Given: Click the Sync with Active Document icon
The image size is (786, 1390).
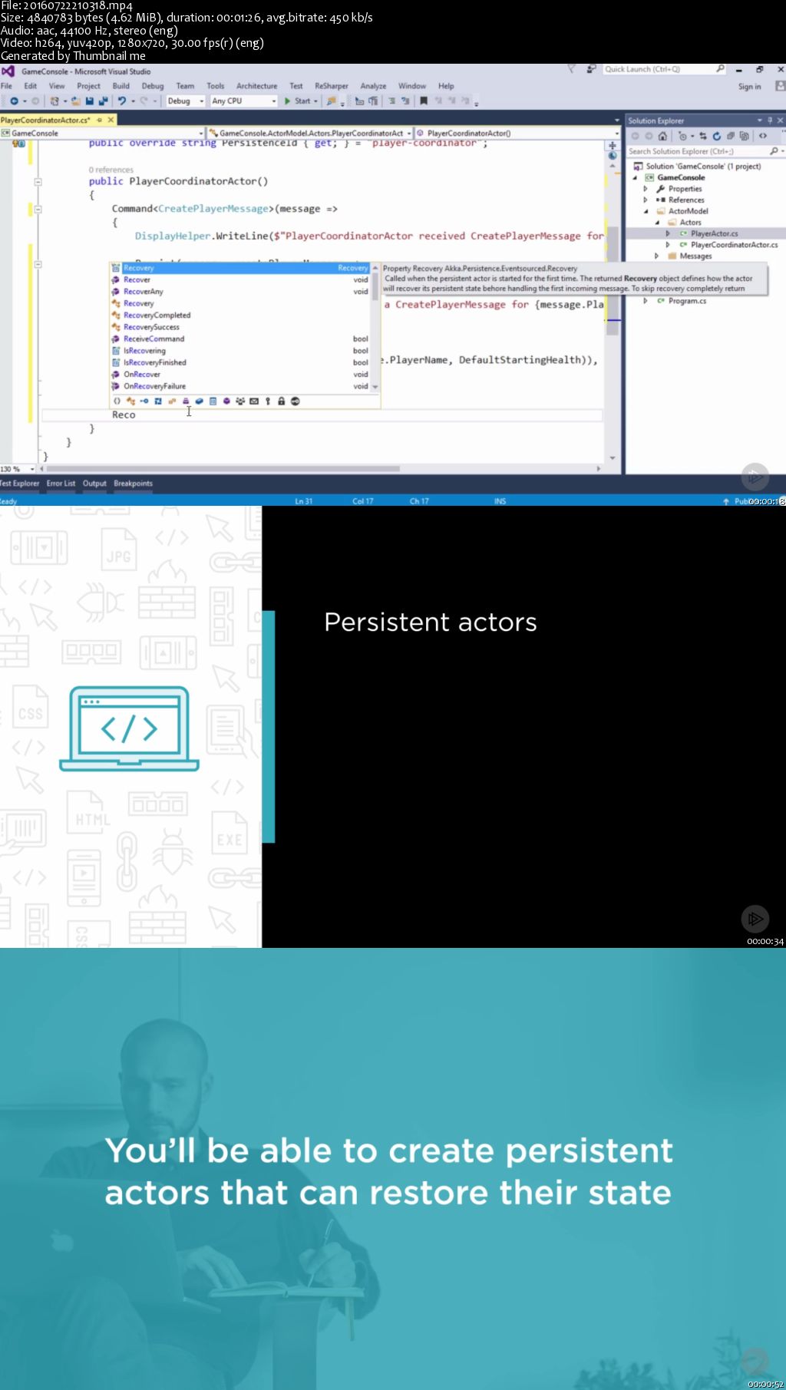Looking at the screenshot, I should pyautogui.click(x=702, y=136).
